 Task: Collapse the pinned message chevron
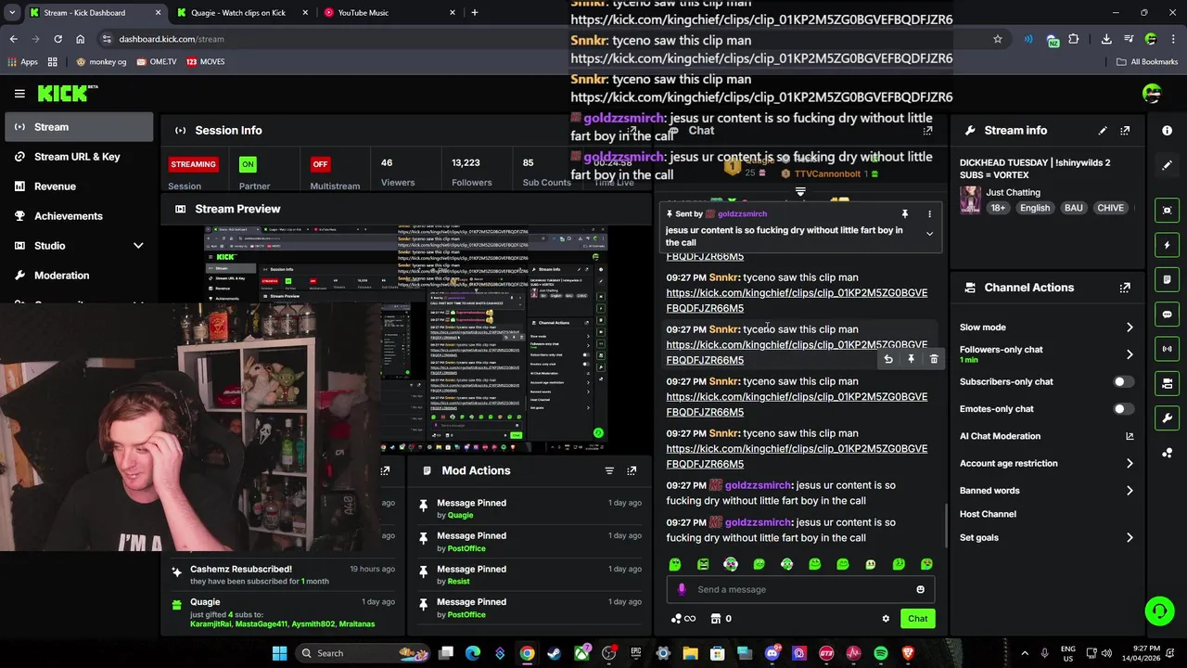tap(929, 234)
